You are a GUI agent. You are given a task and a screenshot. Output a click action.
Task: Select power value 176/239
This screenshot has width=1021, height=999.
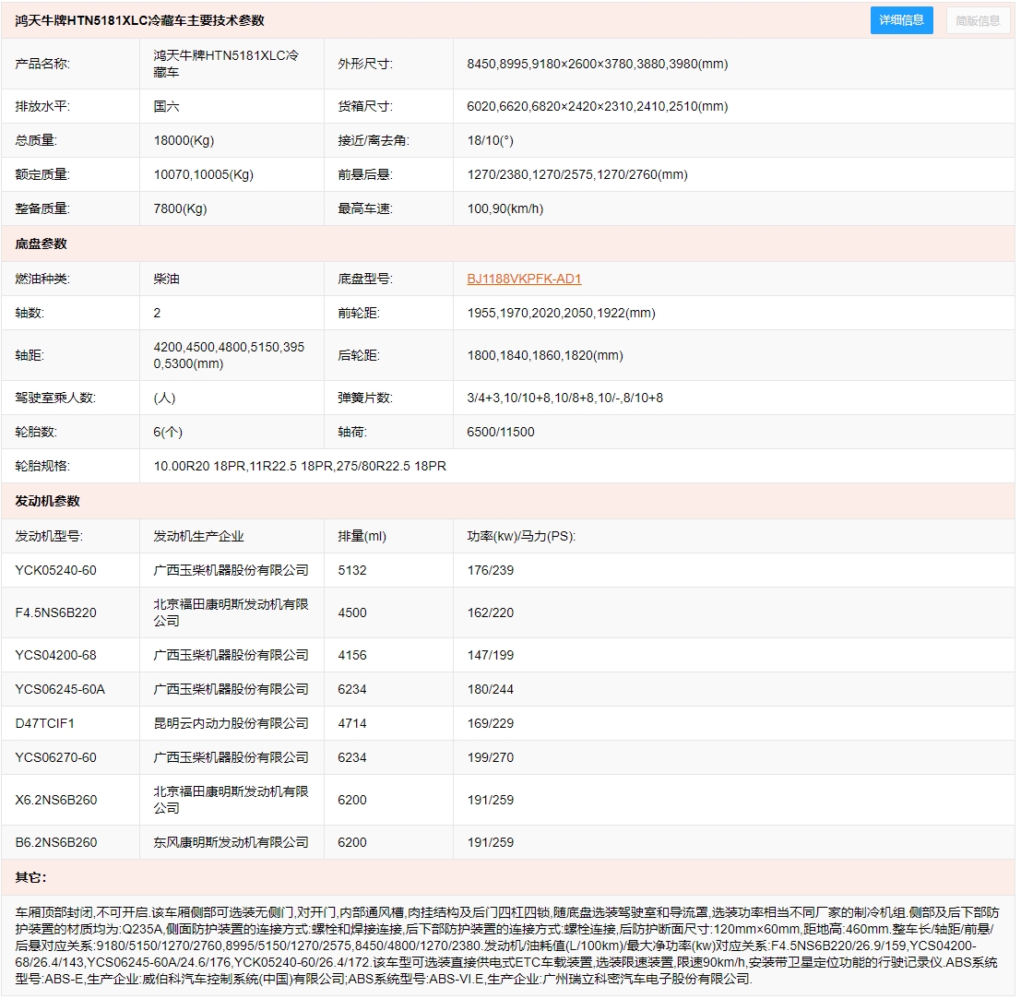coord(493,571)
